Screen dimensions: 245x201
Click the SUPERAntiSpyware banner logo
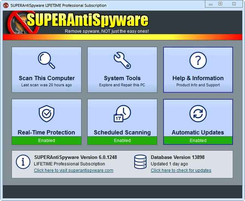point(78,22)
